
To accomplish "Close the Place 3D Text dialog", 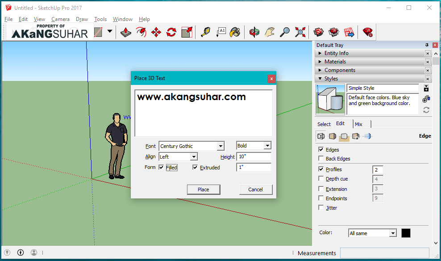I will pyautogui.click(x=271, y=79).
